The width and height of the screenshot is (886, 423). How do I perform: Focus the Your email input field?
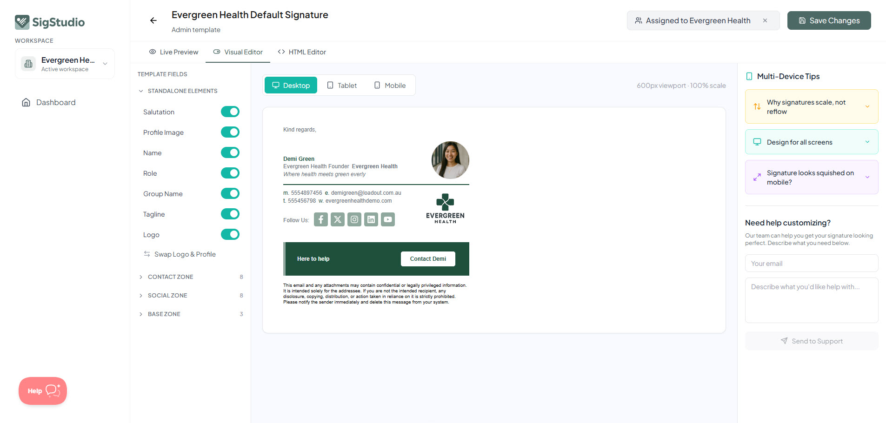pos(812,263)
